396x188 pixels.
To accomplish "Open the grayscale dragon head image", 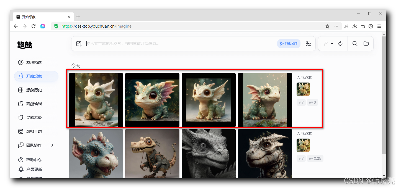I will (x=209, y=154).
